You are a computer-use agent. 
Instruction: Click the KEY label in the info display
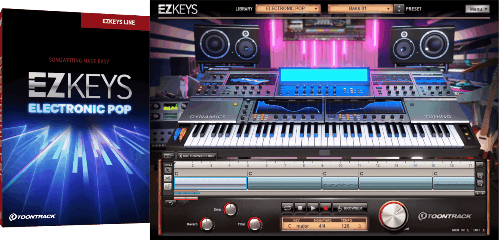tap(296, 221)
